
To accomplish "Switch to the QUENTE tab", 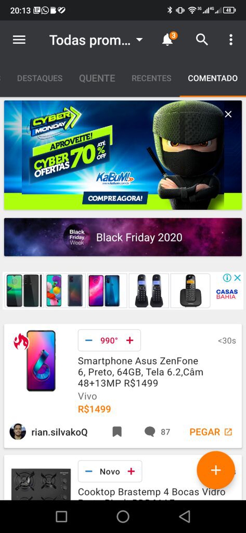I will coord(97,78).
